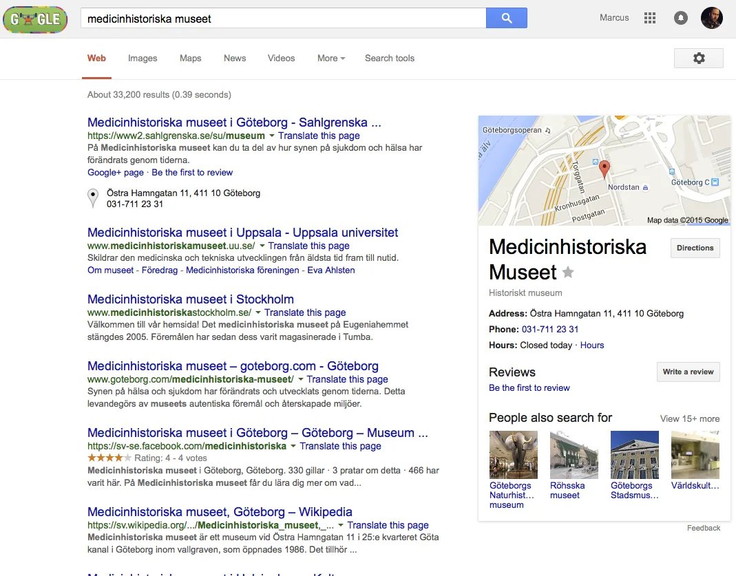Switch to the Maps tab

coord(191,58)
